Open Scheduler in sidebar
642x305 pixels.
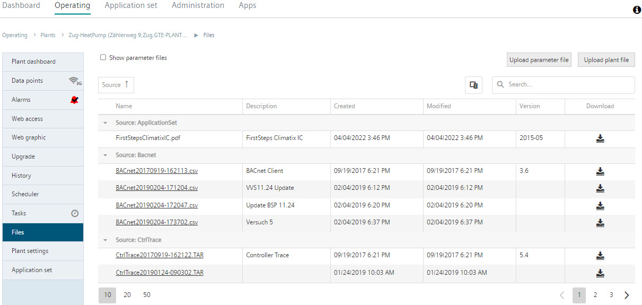pos(43,194)
